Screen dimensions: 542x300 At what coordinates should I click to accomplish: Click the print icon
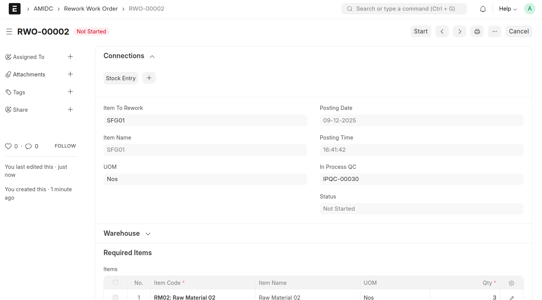(x=477, y=32)
